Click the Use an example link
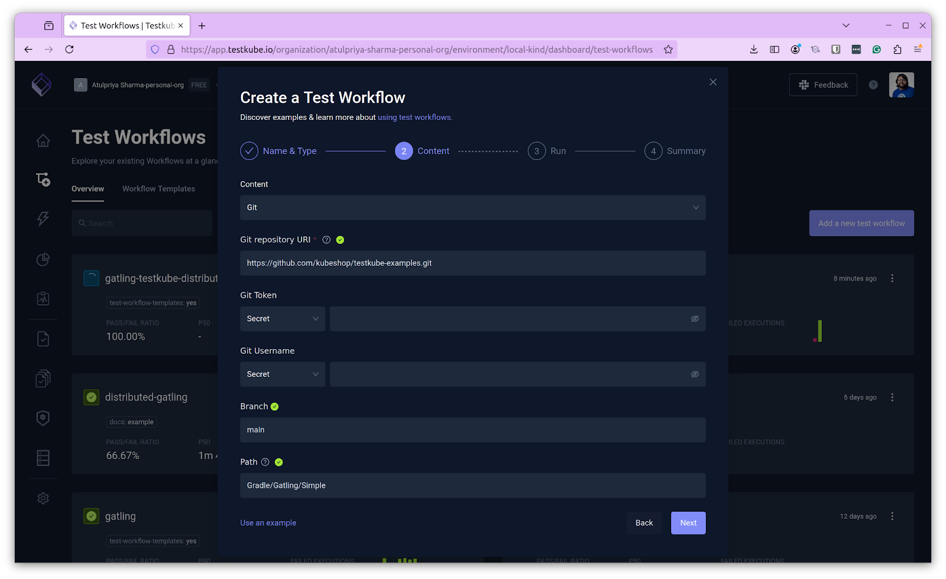 268,523
